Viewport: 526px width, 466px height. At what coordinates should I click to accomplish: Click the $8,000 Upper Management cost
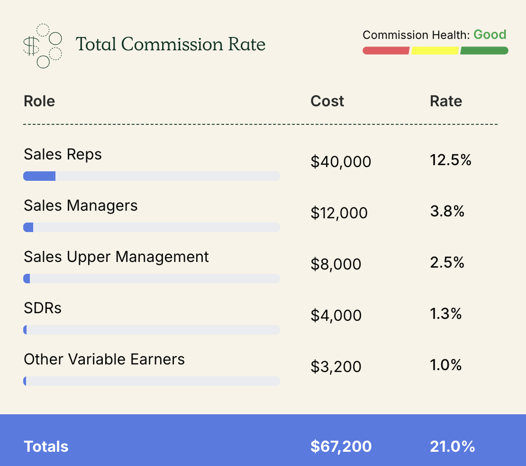[x=336, y=264]
